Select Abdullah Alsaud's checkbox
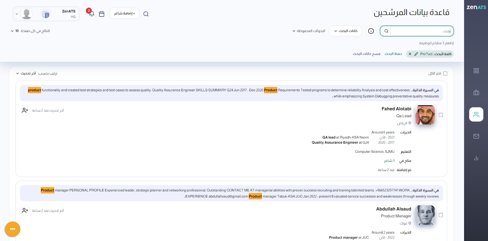488x241 pixels. (441, 215)
